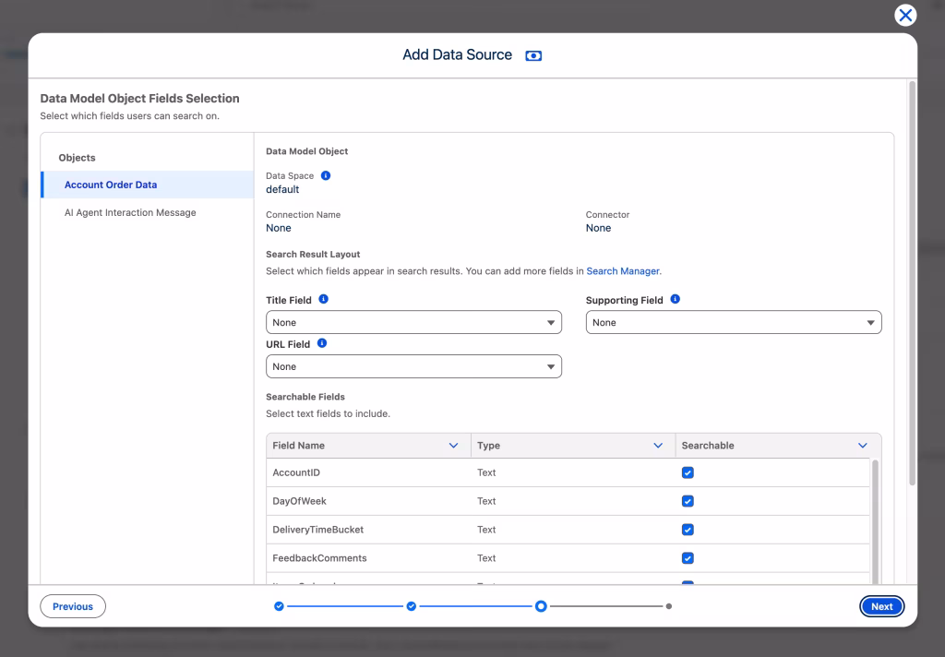This screenshot has height=657, width=945.
Task: Click the dialog's main vertical scrollbar
Action: point(912,283)
